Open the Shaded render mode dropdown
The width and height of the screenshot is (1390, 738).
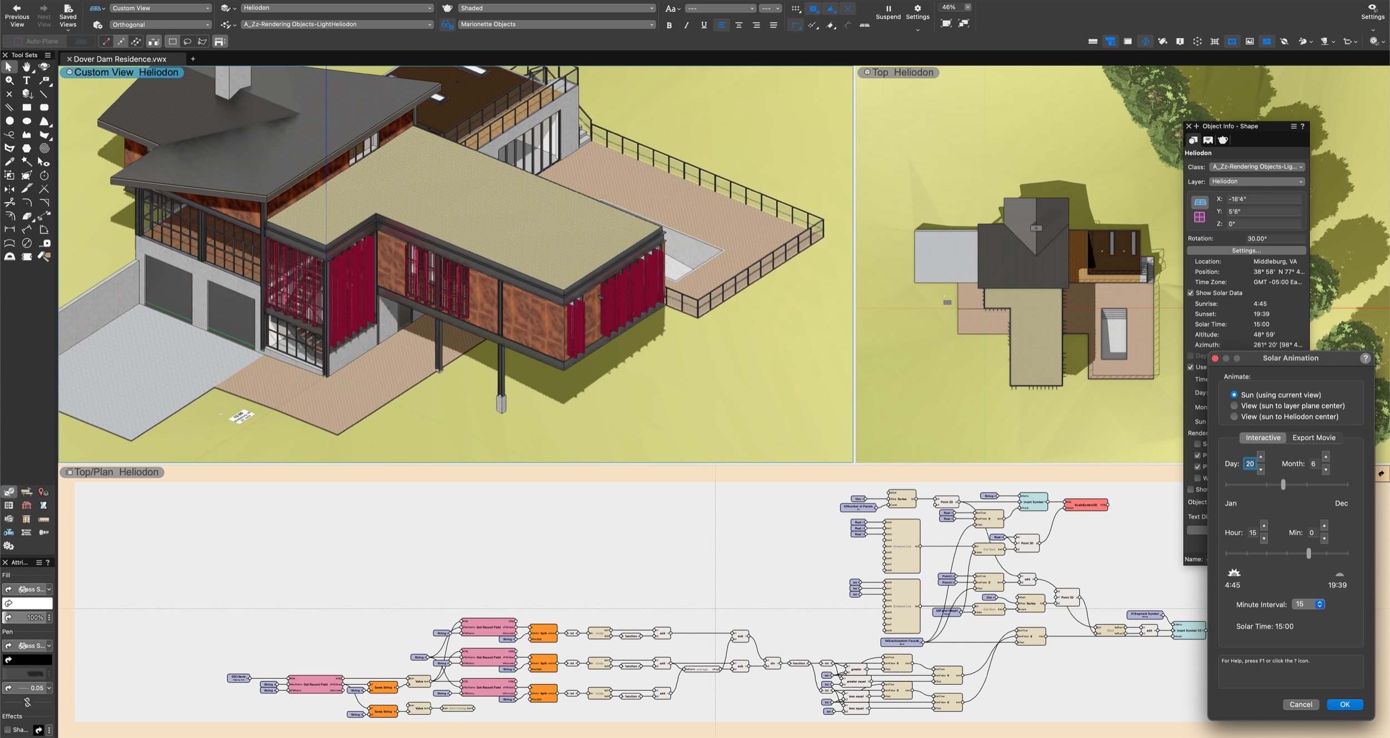pyautogui.click(x=557, y=8)
